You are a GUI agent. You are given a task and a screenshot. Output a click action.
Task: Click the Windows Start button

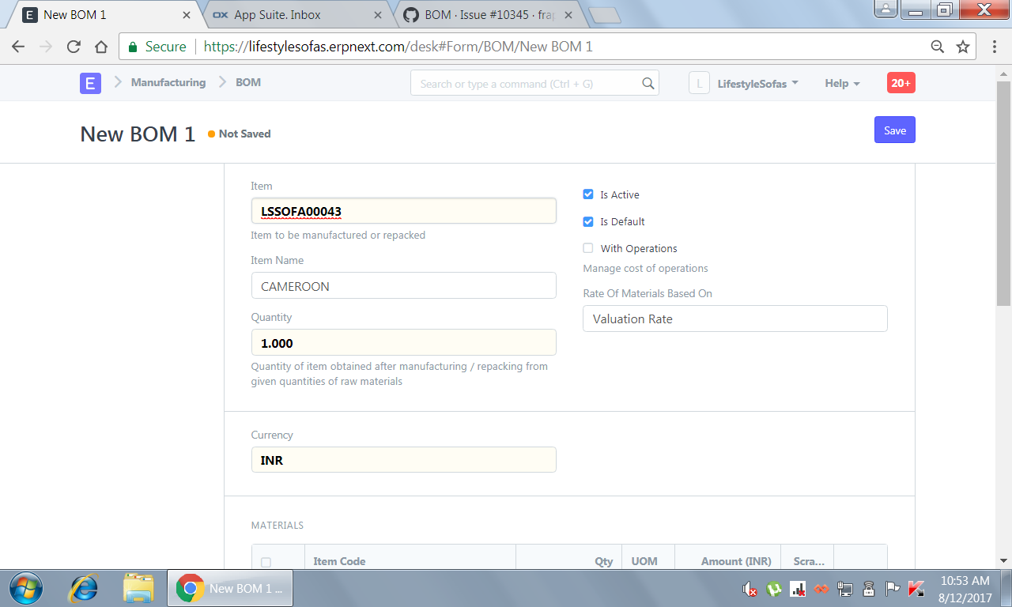(25, 588)
